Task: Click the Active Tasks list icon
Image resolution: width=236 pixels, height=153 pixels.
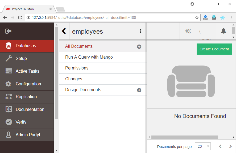Action: 9,71
